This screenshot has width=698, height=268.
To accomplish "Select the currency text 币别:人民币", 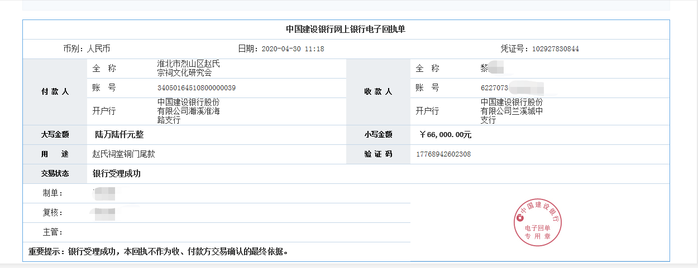I will pyautogui.click(x=87, y=48).
